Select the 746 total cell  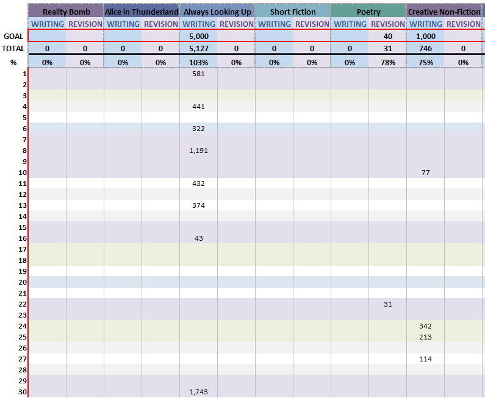pos(426,49)
